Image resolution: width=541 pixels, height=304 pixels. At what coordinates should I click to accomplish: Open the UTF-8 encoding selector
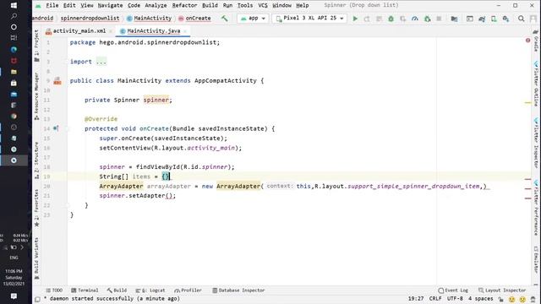455,298
